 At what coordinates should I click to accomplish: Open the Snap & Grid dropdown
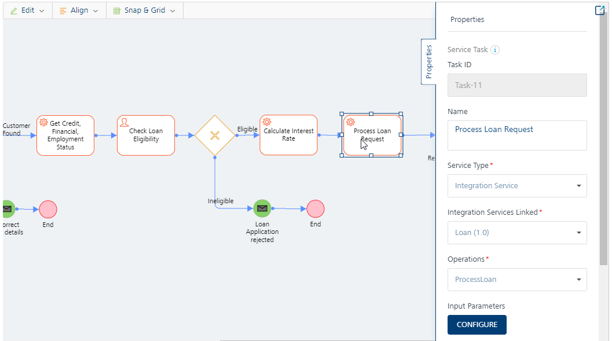click(144, 10)
